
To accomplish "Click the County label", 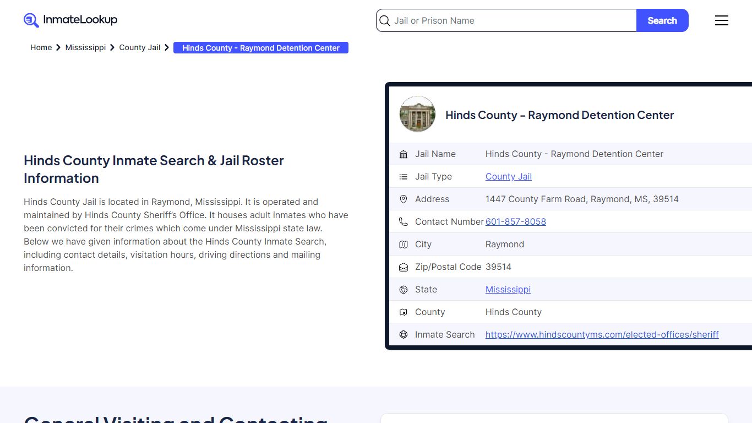I will click(x=430, y=312).
